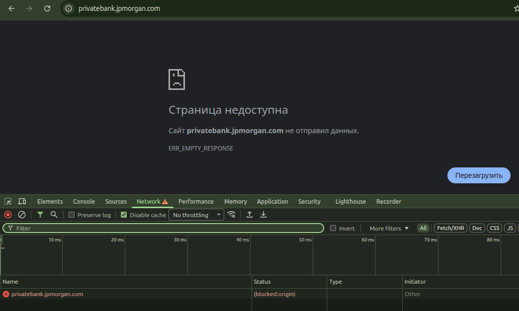Filter requests by Doc type
The image size is (519, 311).
click(x=477, y=228)
